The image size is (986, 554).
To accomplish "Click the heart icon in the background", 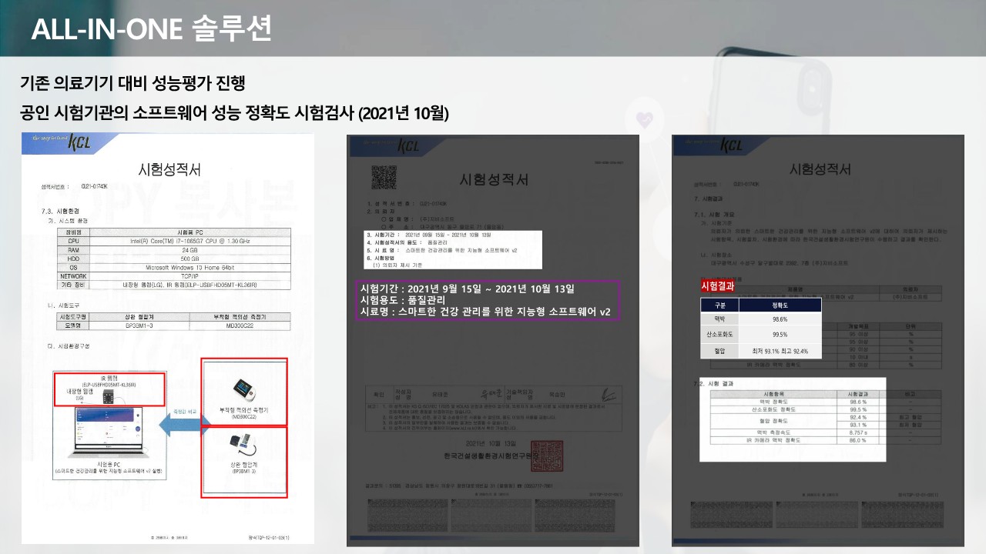I will click(643, 119).
